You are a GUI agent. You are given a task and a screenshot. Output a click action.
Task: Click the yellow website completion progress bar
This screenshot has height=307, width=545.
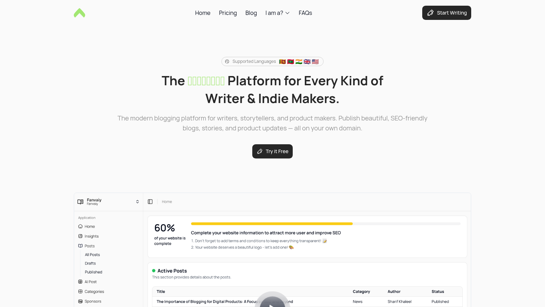coord(272,224)
